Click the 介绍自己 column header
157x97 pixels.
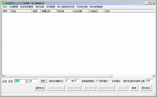96,11
